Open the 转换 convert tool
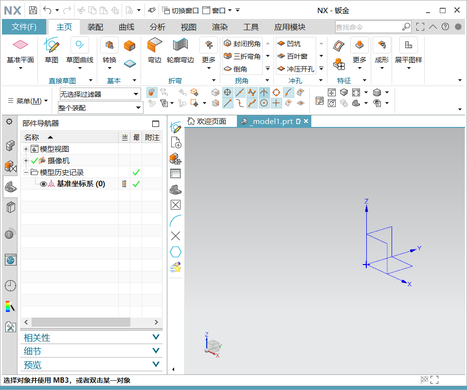Image resolution: width=467 pixels, height=390 pixels. (x=109, y=46)
